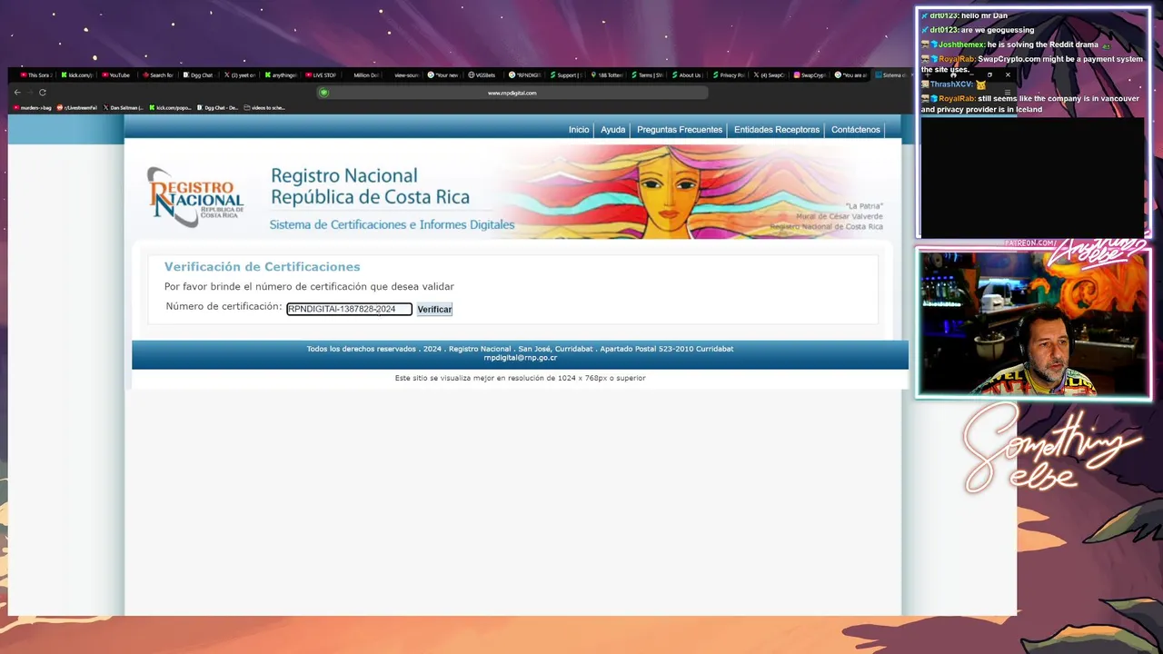
Task: Open the 'Dgg Chat - De...' bookmark
Action: click(x=218, y=107)
